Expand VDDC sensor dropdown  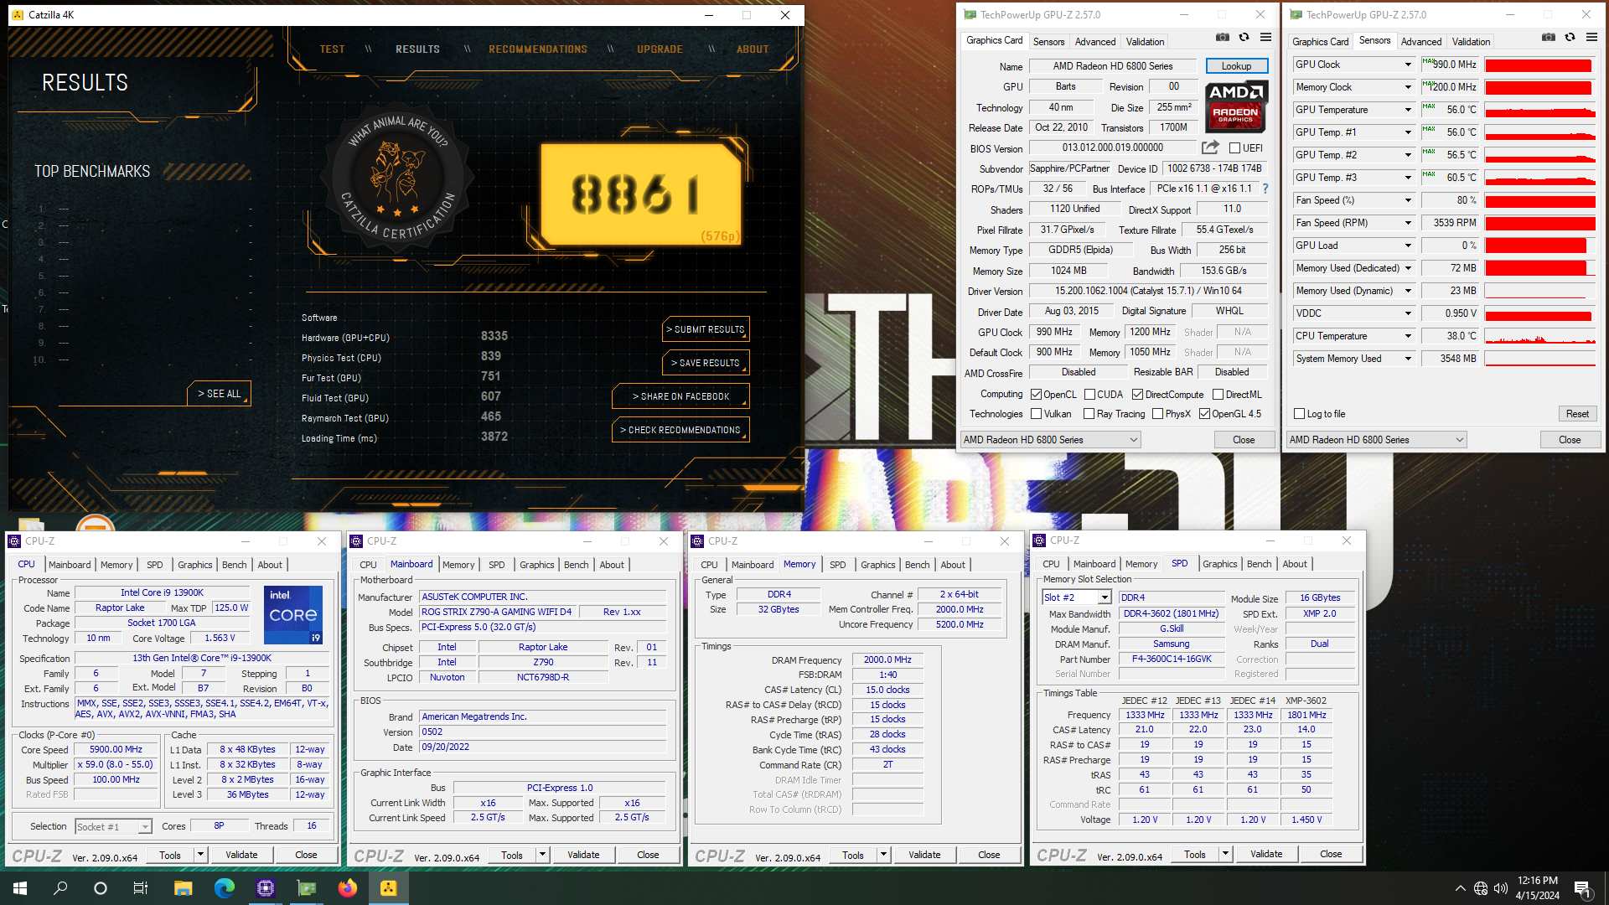coord(1408,313)
